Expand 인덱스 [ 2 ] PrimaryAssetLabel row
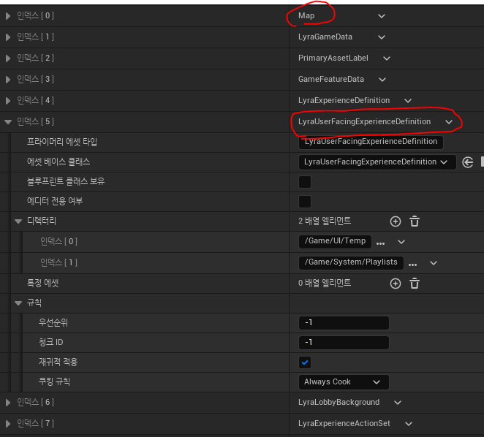Image resolution: width=484 pixels, height=437 pixels. 8,58
